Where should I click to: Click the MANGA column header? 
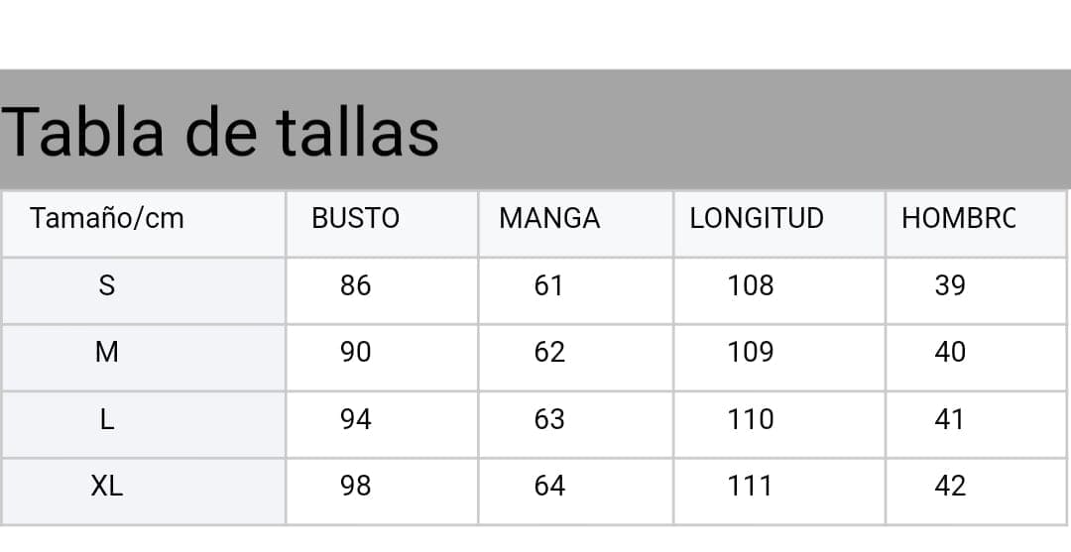pos(549,218)
